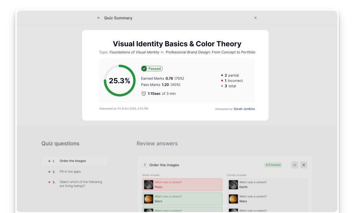
Task: Open the 'Foundations of Visual Identity' topic
Action: coord(134,52)
